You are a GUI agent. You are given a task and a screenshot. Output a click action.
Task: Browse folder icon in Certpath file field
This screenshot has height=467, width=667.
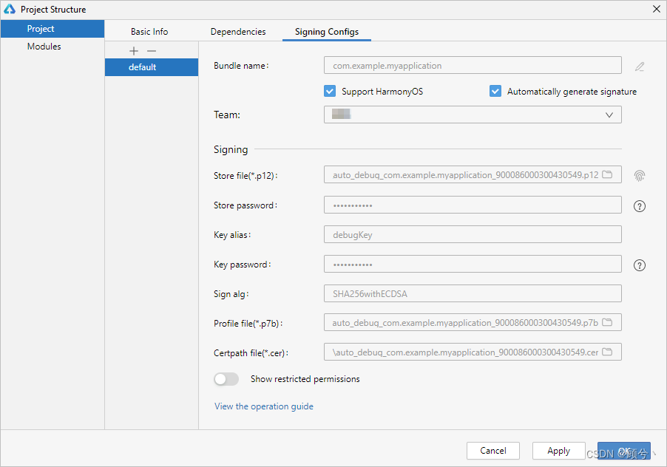click(607, 352)
